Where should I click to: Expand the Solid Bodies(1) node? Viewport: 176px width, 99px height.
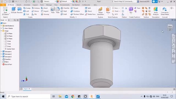(1, 26)
